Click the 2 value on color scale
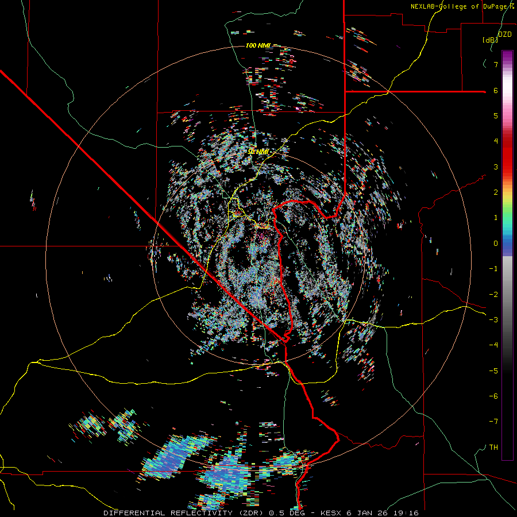Image resolution: width=517 pixels, height=517 pixels. click(x=496, y=192)
